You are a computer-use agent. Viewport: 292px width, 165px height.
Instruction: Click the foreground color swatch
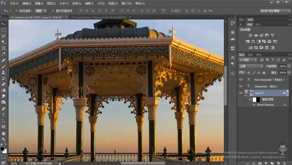(2, 148)
